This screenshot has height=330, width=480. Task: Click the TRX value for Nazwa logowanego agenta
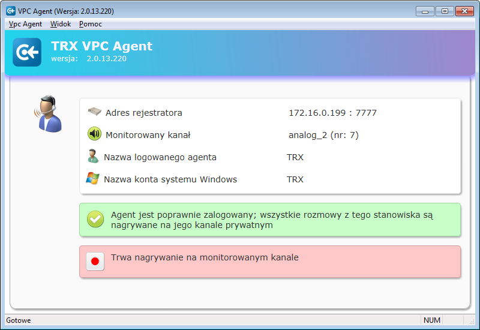[x=295, y=157]
